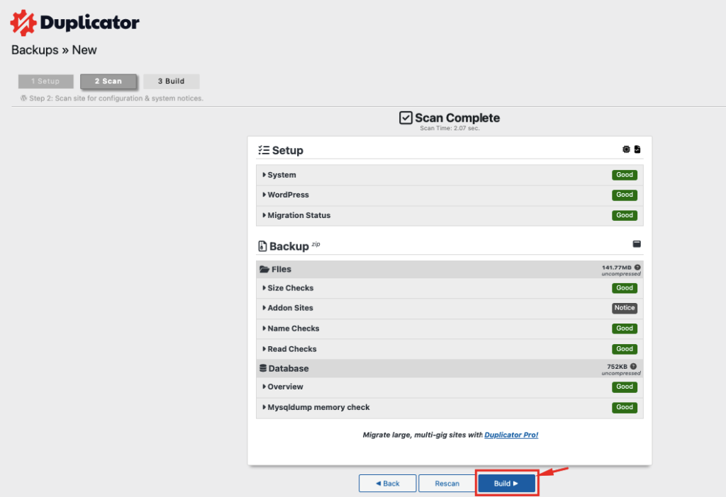
Task: Click the Good badge for Size Checks
Action: click(625, 288)
